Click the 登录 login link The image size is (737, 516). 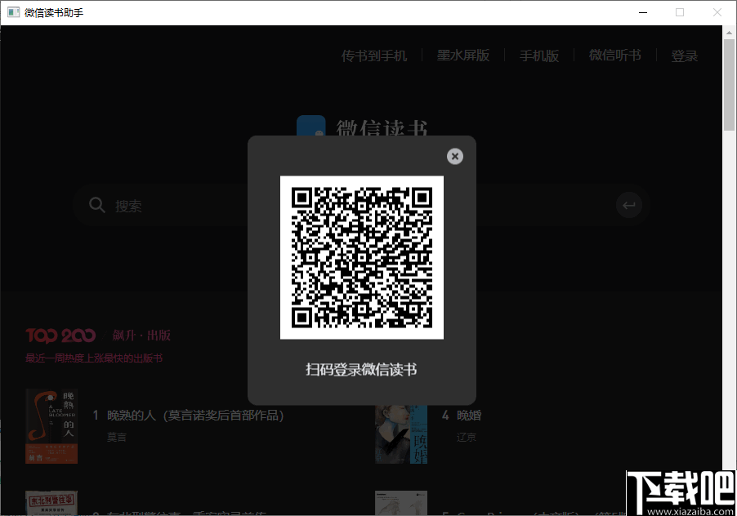pos(685,56)
